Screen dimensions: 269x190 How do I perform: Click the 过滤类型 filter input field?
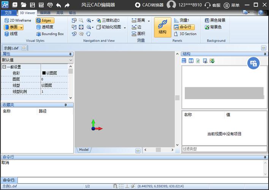[x=225, y=149]
